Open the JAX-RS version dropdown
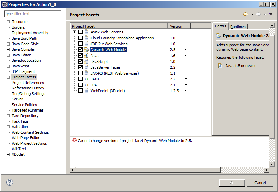The width and height of the screenshot is (278, 192). pos(186,73)
